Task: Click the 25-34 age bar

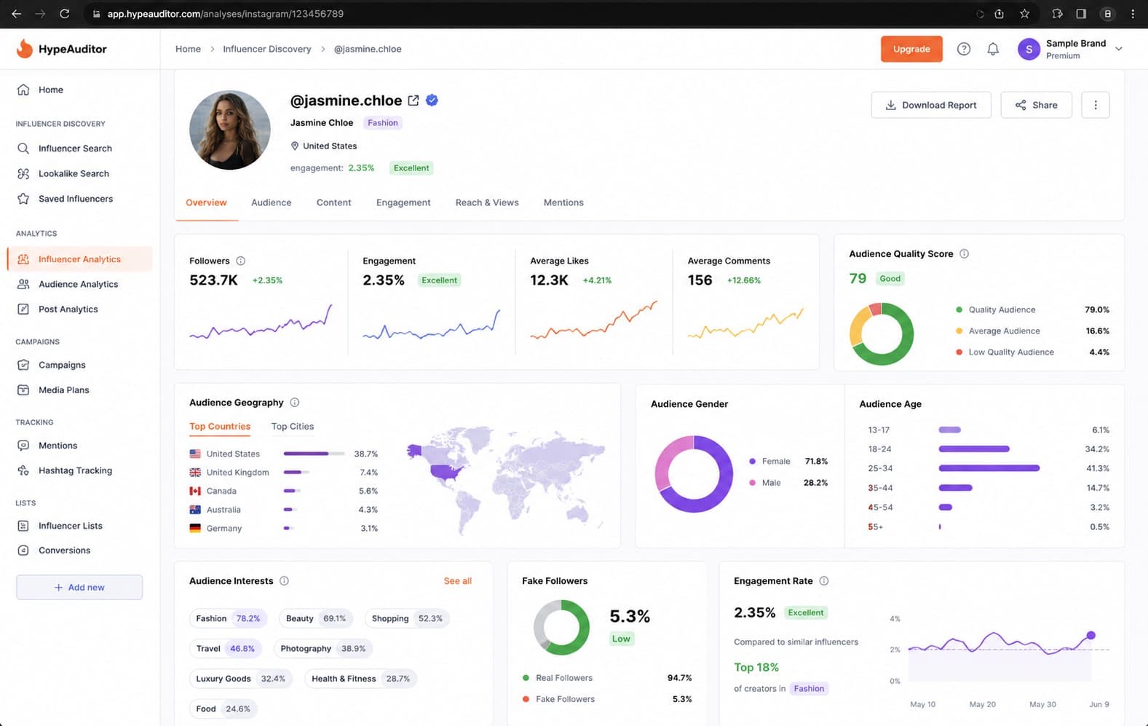Action: pyautogui.click(x=989, y=468)
